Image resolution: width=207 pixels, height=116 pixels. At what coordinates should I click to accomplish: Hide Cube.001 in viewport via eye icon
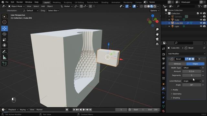(x=201, y=23)
